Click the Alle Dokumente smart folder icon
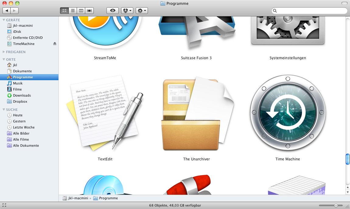The width and height of the screenshot is (350, 209). coord(9,145)
